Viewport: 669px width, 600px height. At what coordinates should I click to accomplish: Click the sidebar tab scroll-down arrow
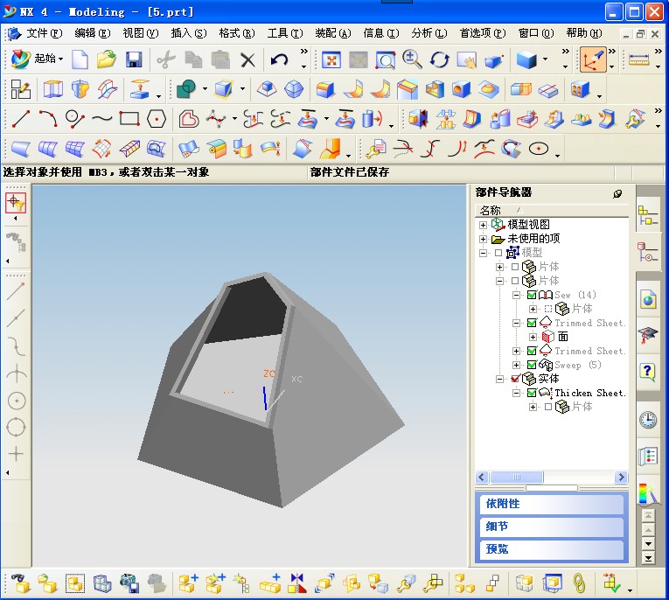point(649,543)
